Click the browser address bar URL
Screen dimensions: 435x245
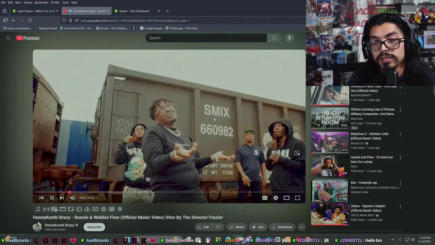tap(136, 20)
